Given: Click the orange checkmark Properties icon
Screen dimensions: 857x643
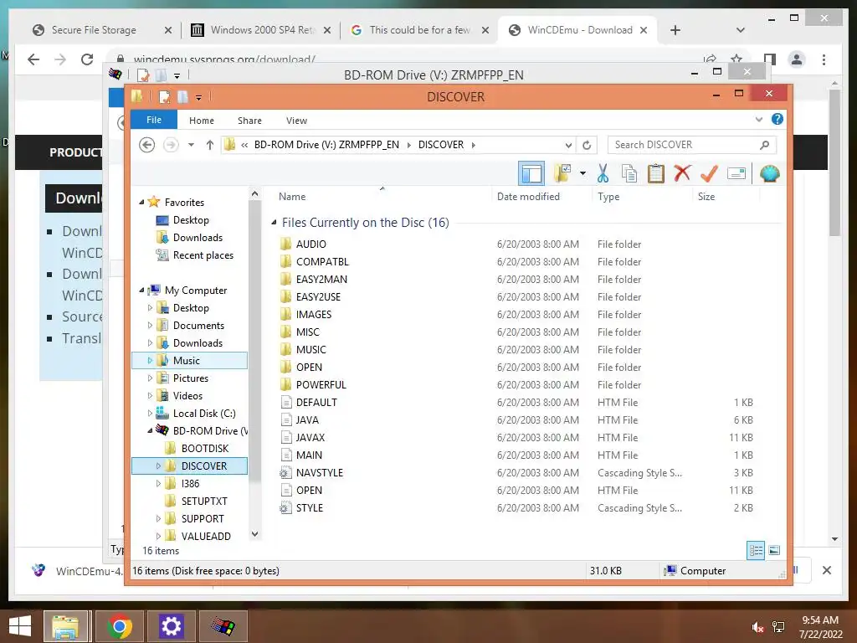Looking at the screenshot, I should (x=709, y=174).
